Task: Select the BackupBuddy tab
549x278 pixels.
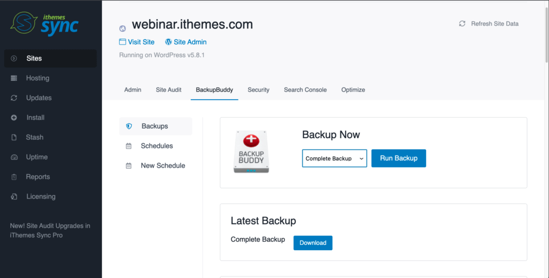Action: click(214, 90)
